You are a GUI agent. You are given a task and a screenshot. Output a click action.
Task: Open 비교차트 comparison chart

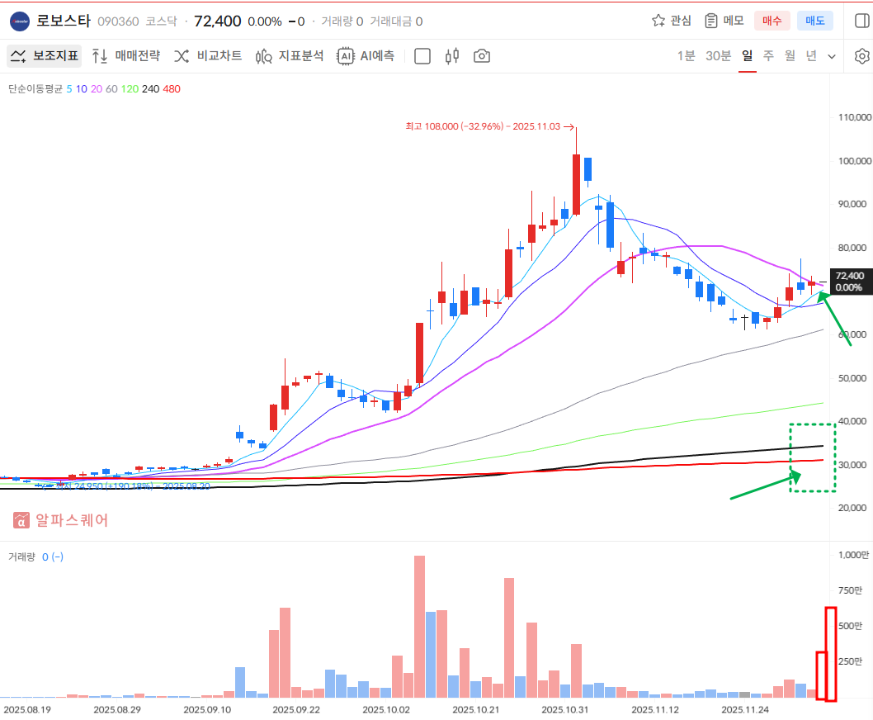[x=208, y=56]
